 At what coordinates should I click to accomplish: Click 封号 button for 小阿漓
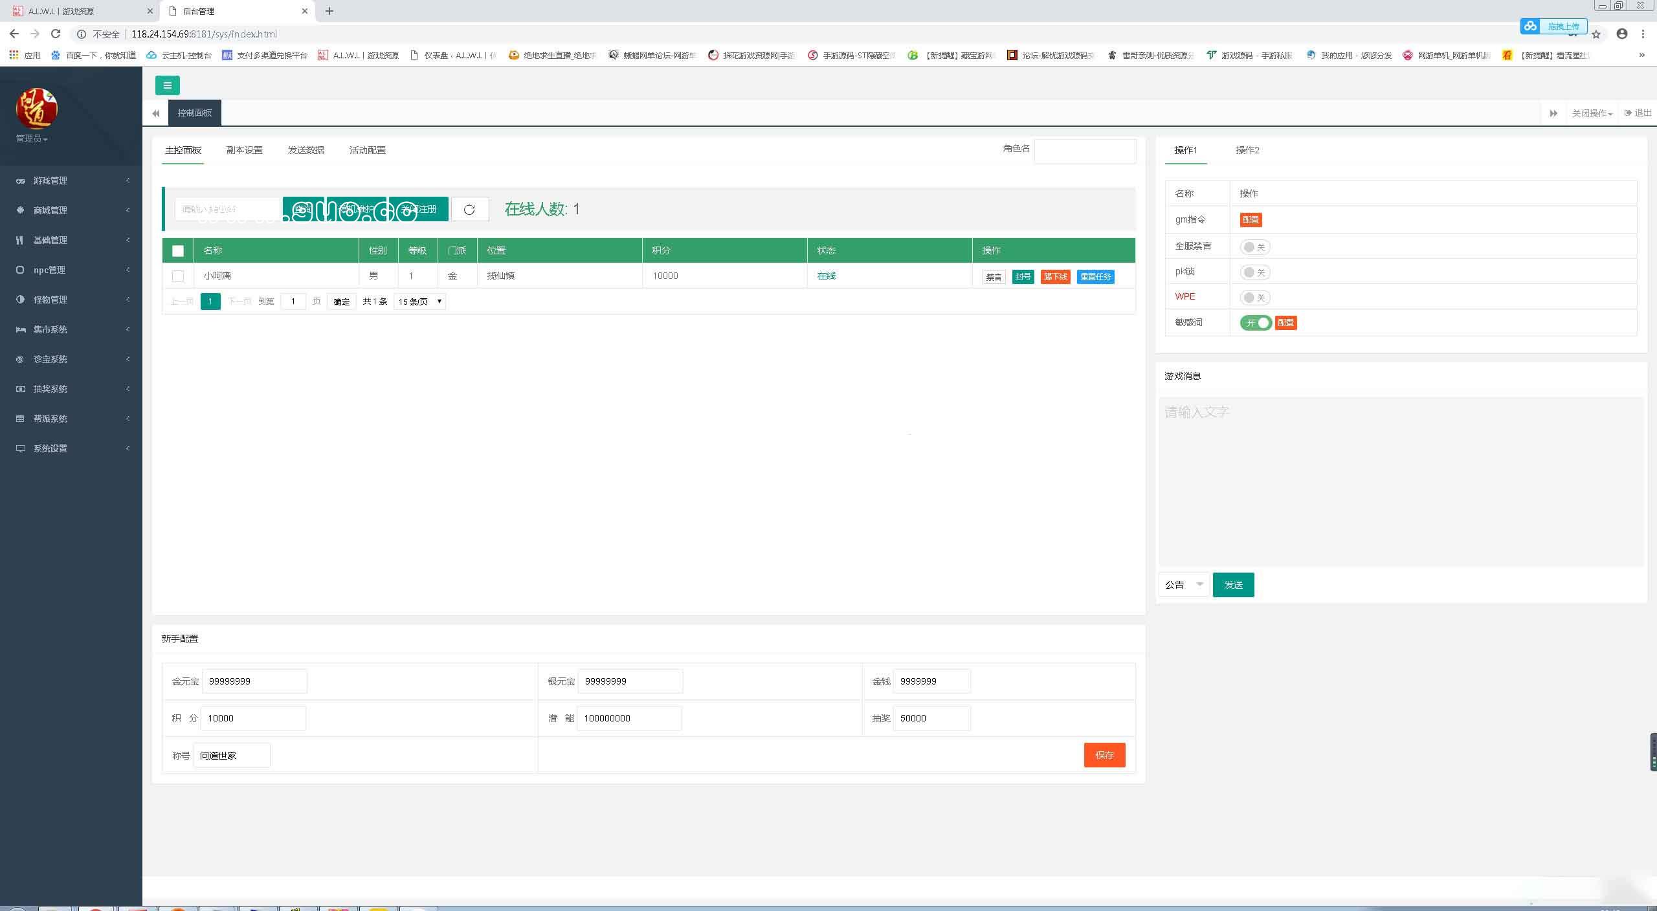(x=1023, y=277)
